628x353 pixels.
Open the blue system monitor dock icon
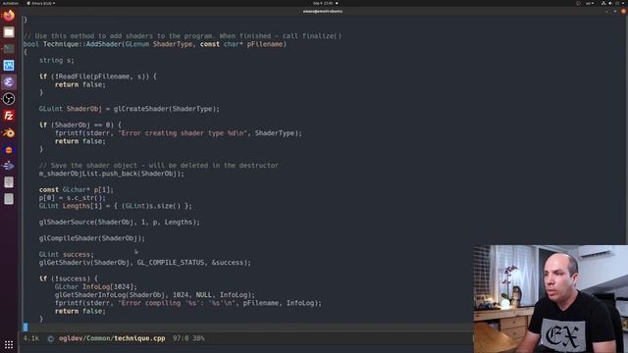tap(9, 66)
